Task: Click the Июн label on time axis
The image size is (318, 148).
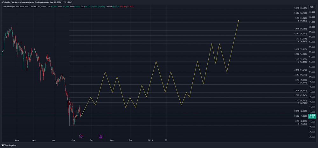Action: pyautogui.click(x=17, y=140)
